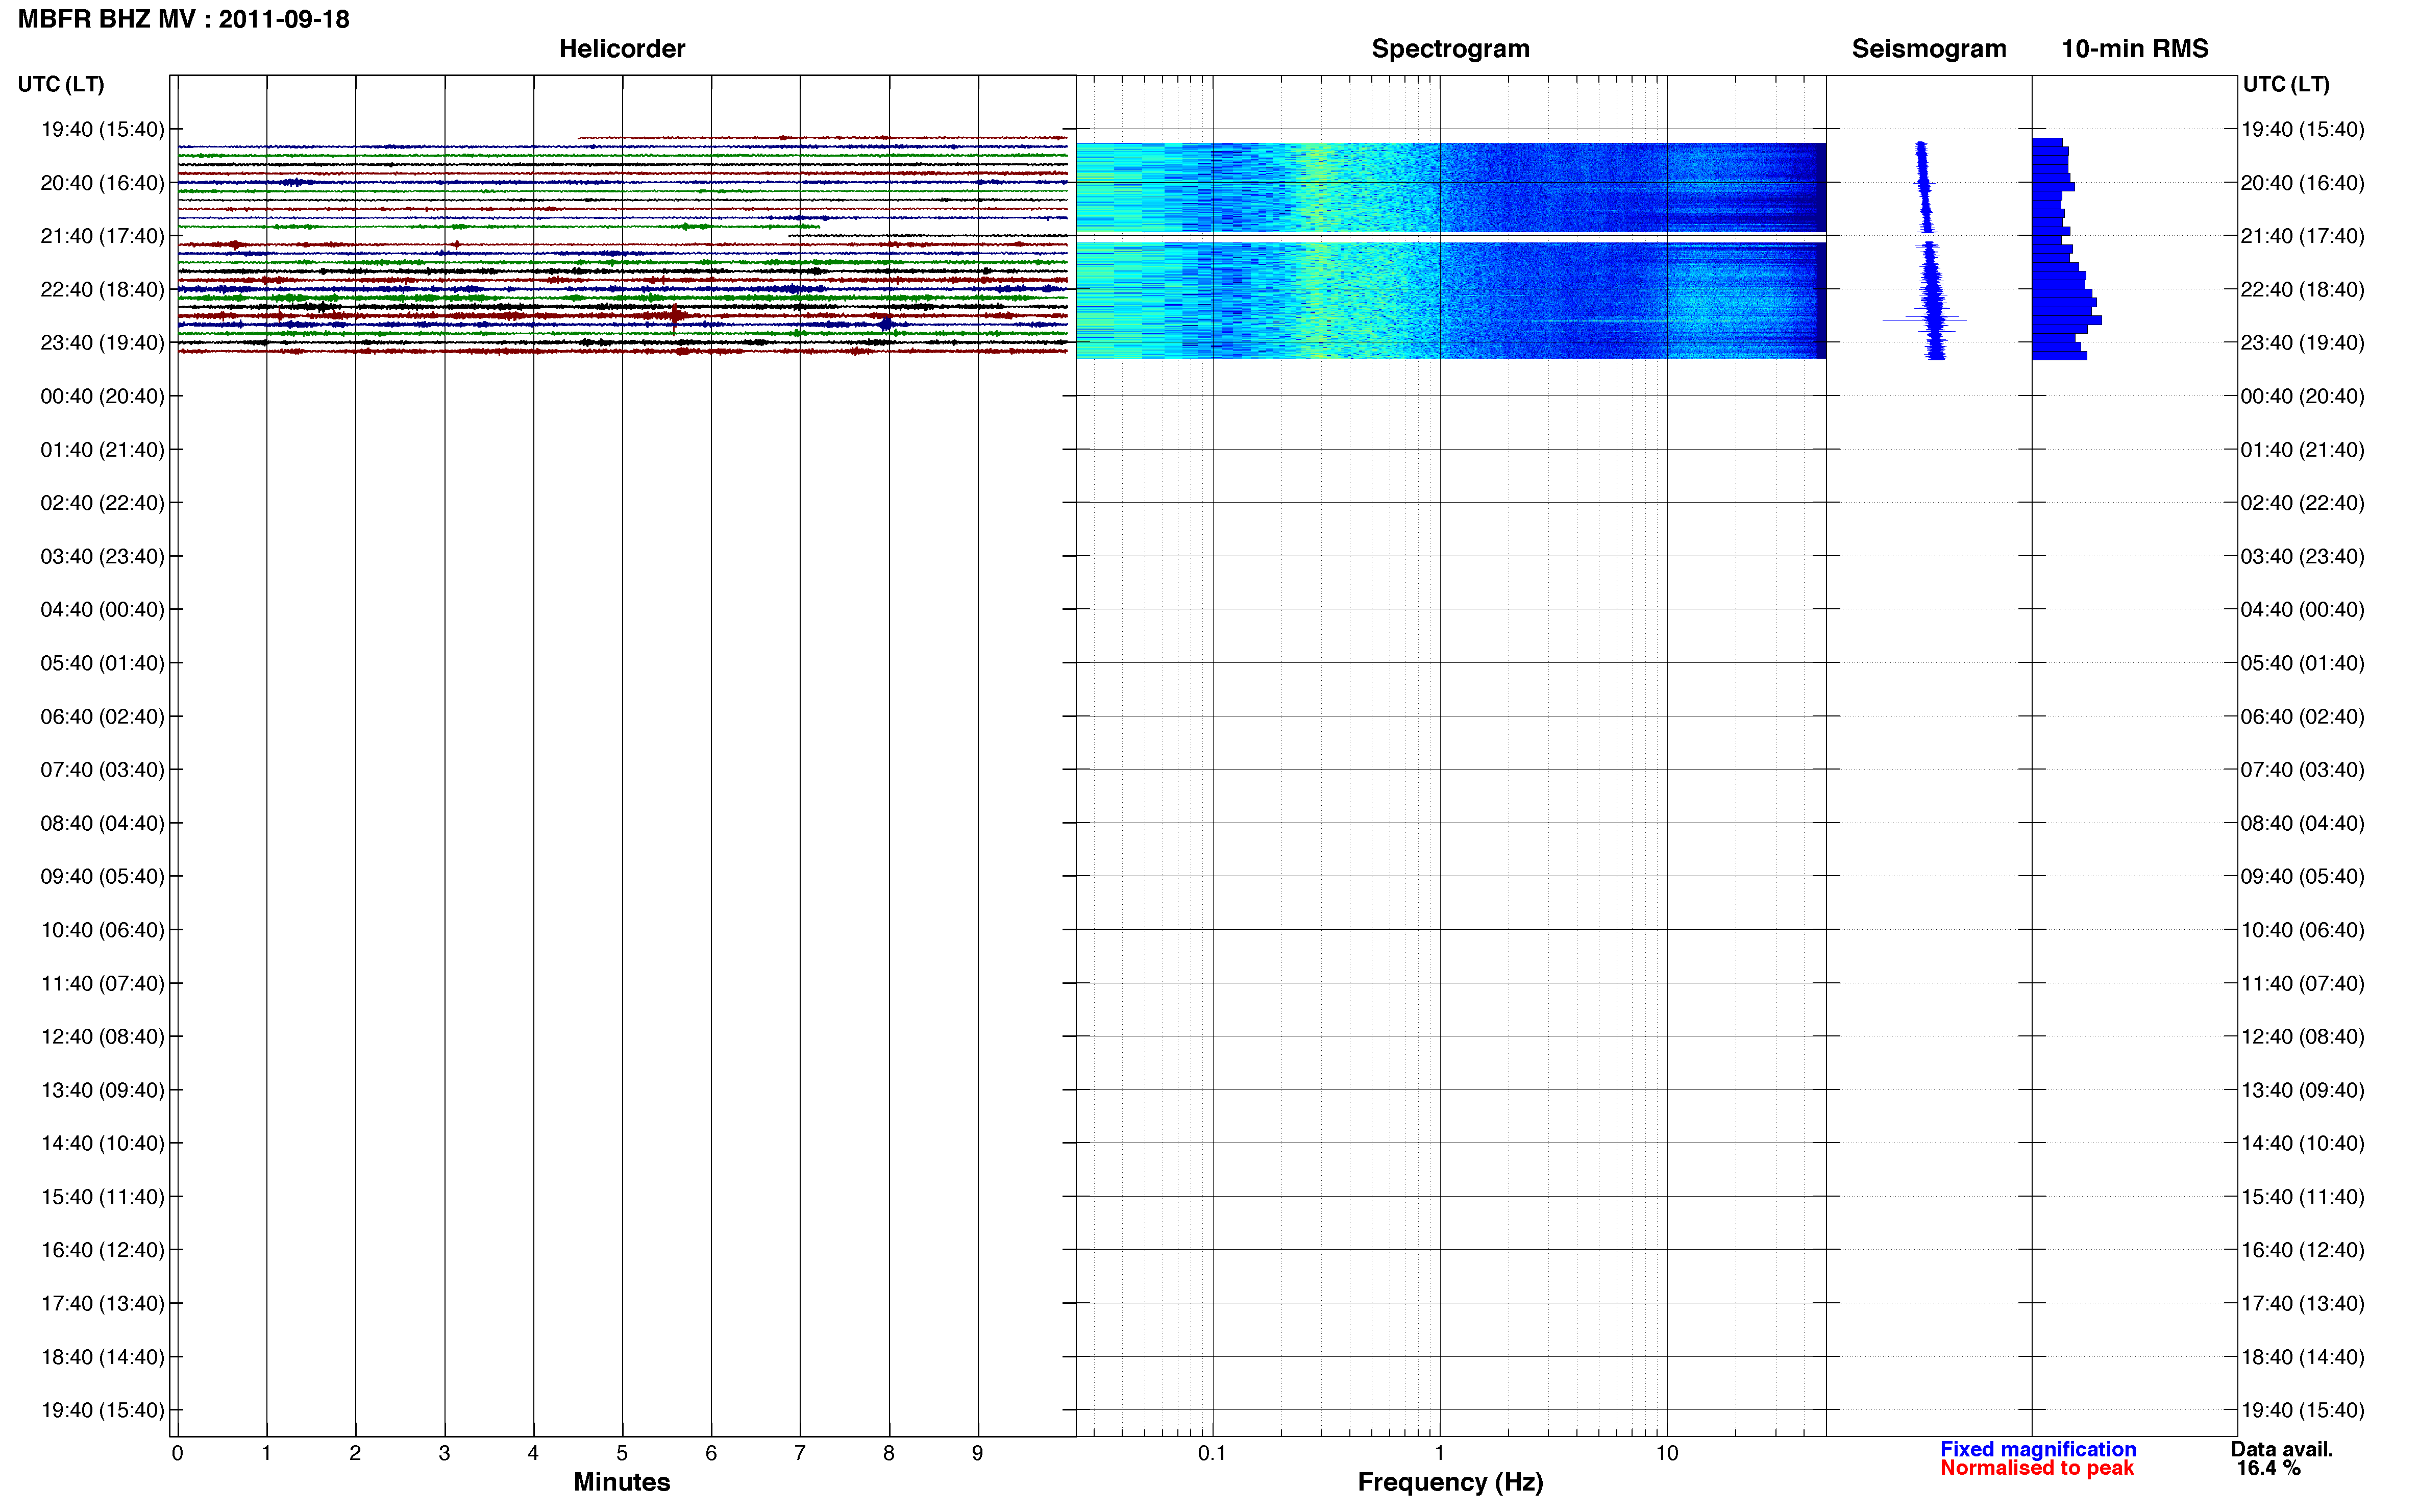Image resolution: width=2419 pixels, height=1512 pixels.
Task: Click the right '12:40 (08:40)' time label
Action: tap(2302, 1036)
